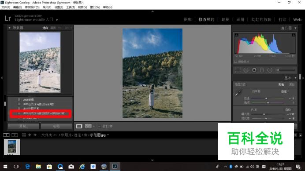Open notification center icon
The image size is (305, 171).
click(298, 167)
